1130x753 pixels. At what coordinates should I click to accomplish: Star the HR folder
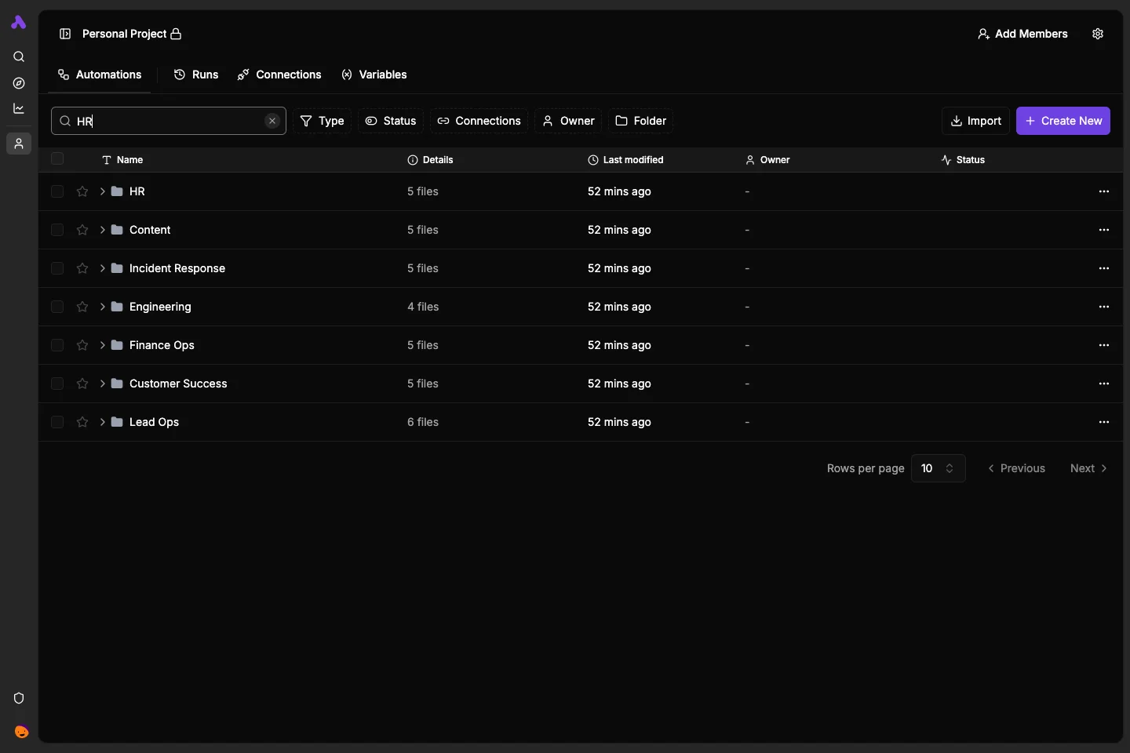tap(82, 191)
